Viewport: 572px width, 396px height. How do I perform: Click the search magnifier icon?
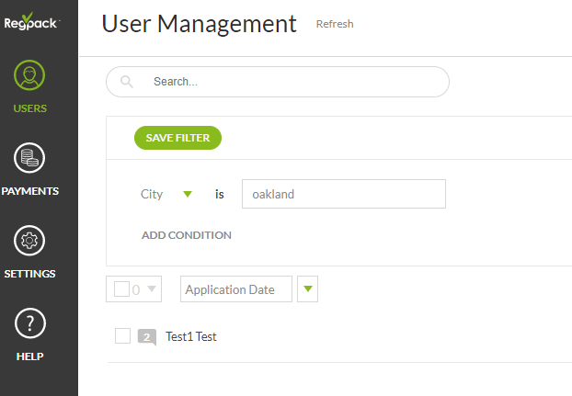tap(127, 82)
